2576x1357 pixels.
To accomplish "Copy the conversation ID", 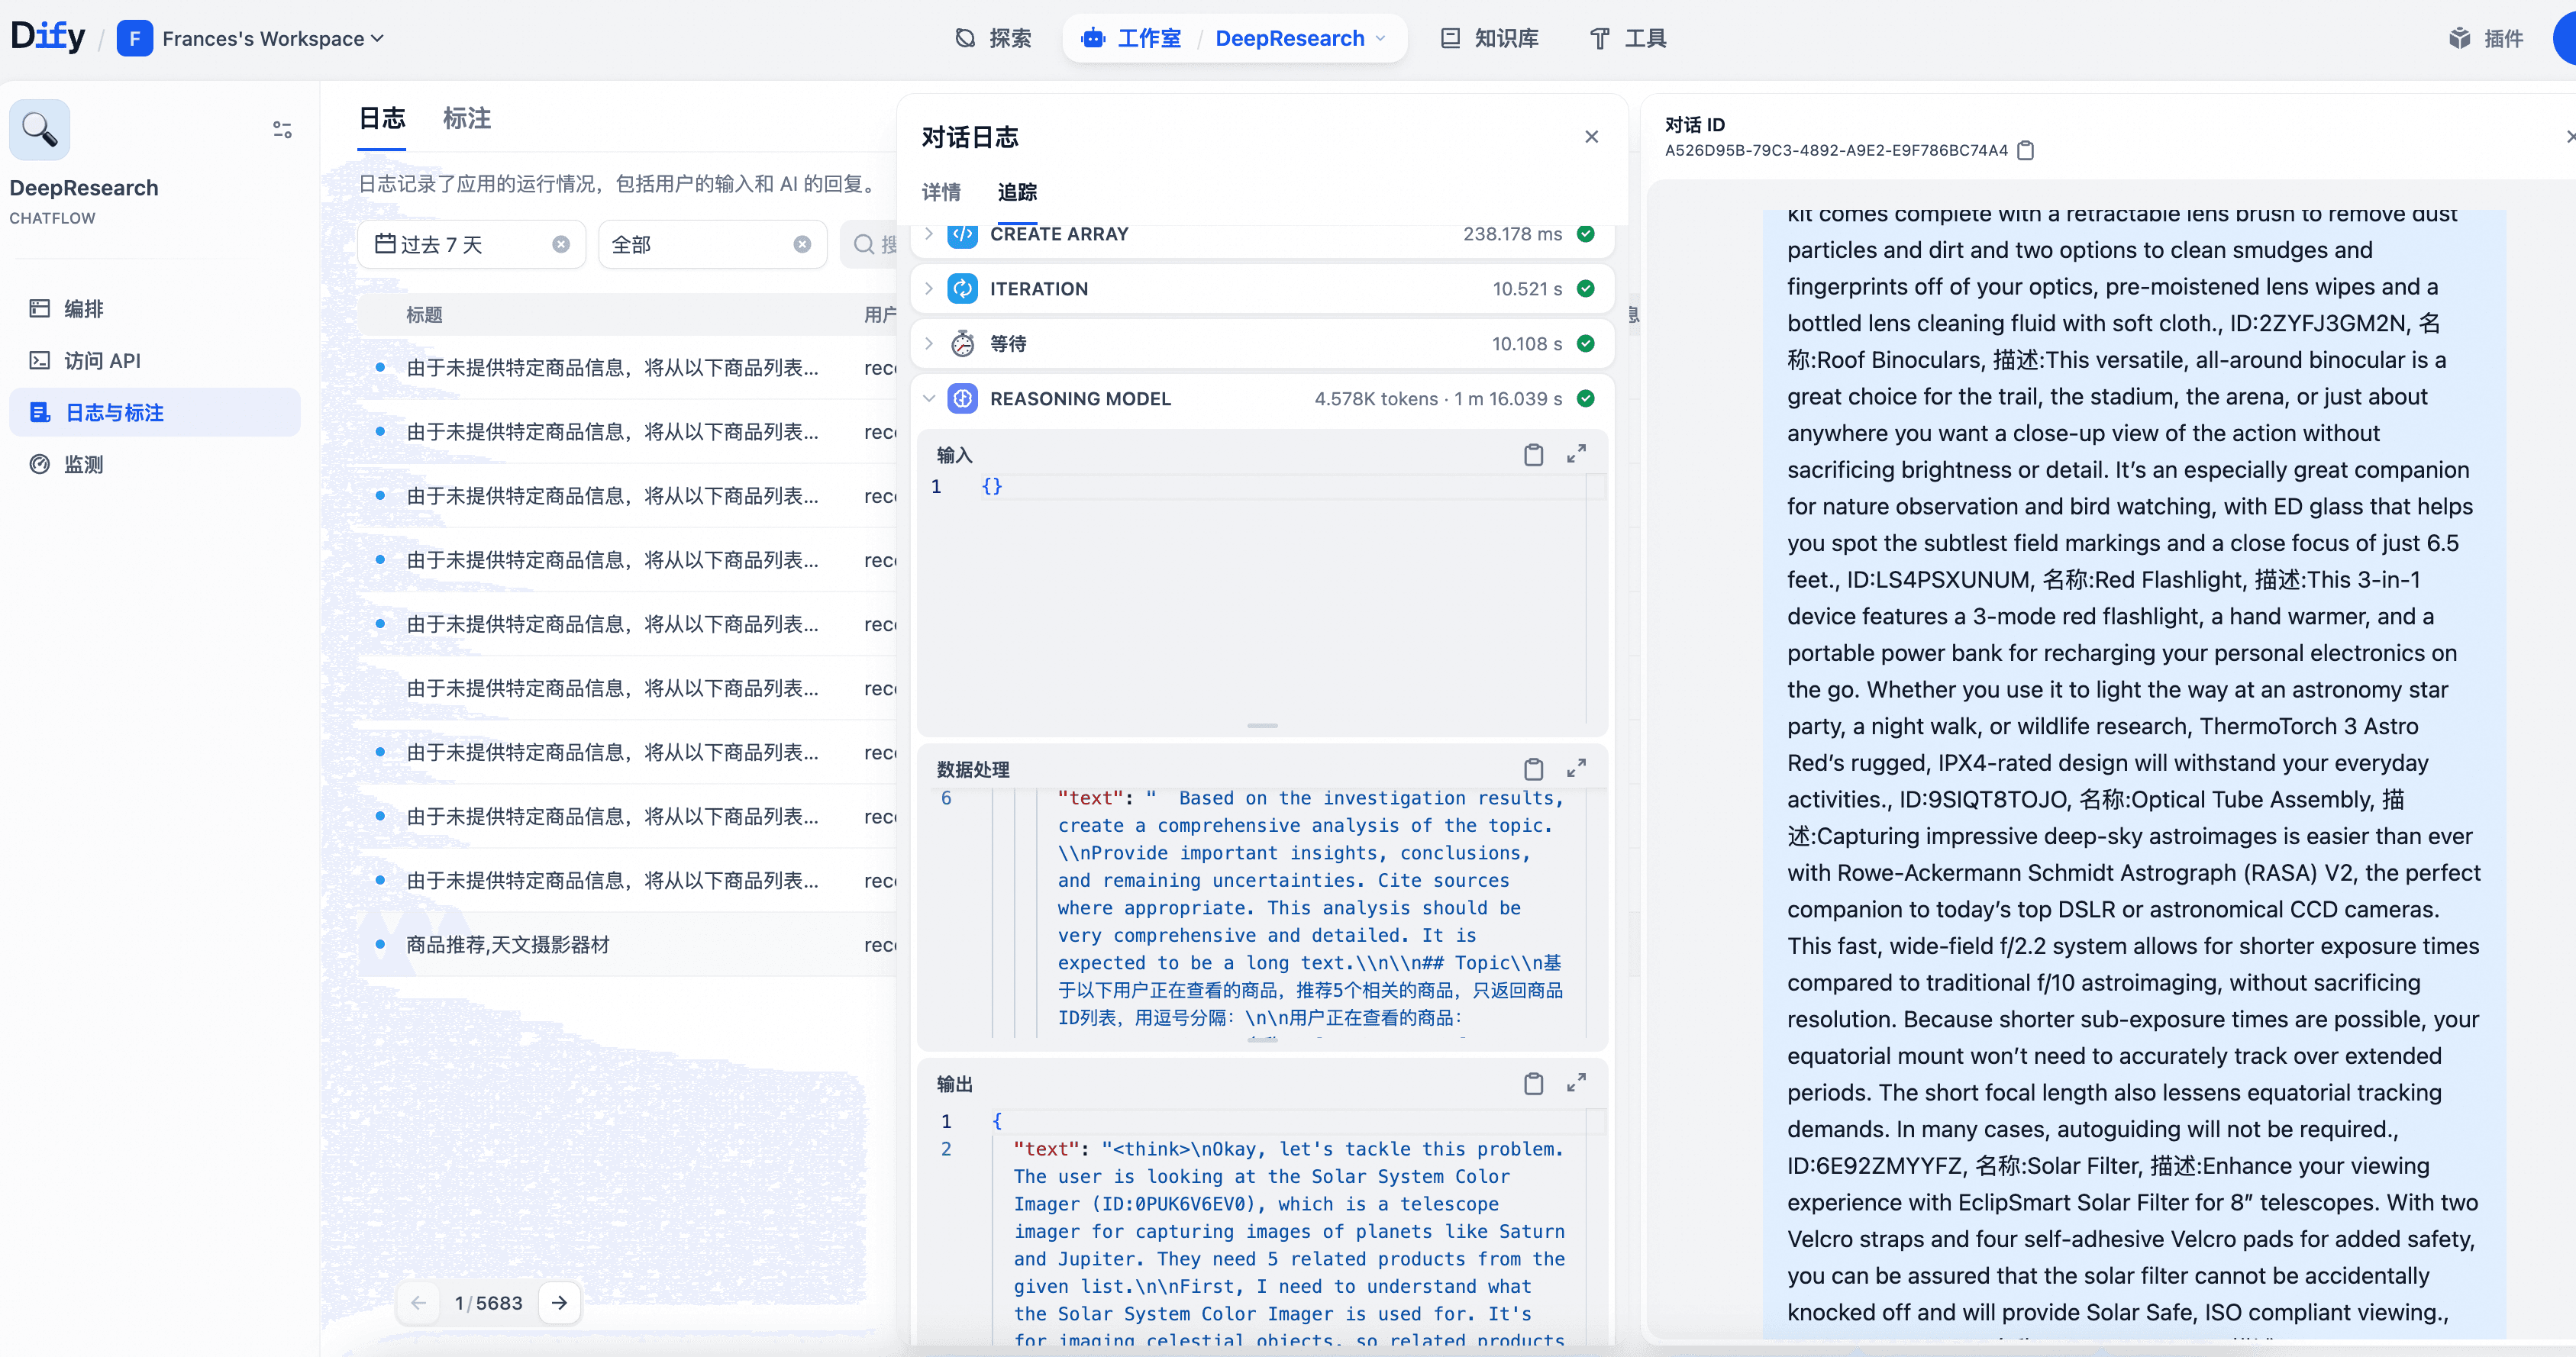I will point(2025,151).
